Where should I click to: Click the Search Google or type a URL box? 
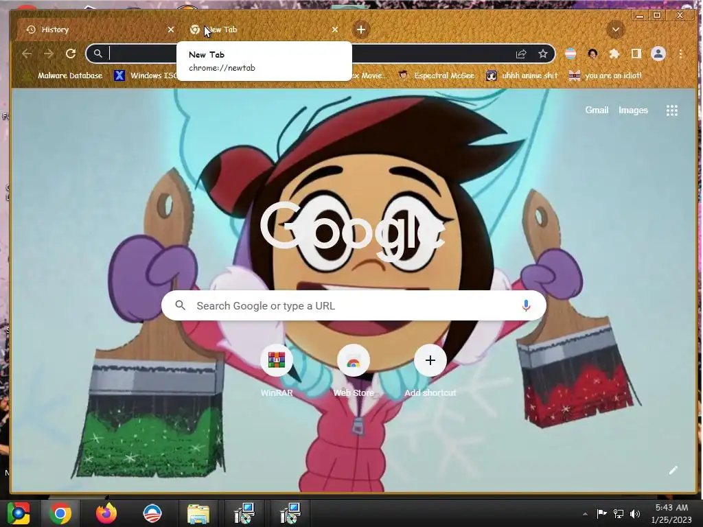coord(354,305)
